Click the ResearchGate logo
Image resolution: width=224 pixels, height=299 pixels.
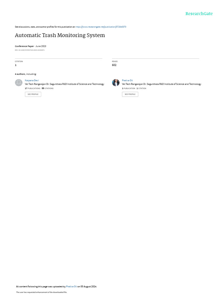tap(199, 14)
